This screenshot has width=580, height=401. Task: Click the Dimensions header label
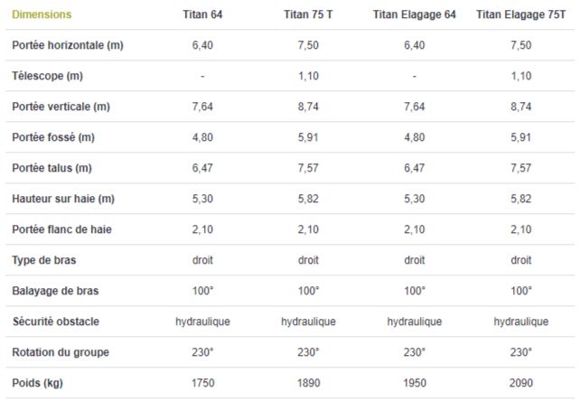pos(42,15)
